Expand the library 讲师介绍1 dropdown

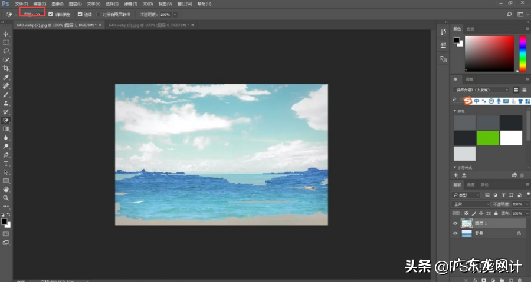pos(481,89)
